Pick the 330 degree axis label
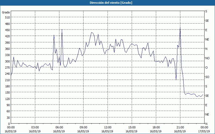215x134 pixels. (x=8, y=55)
